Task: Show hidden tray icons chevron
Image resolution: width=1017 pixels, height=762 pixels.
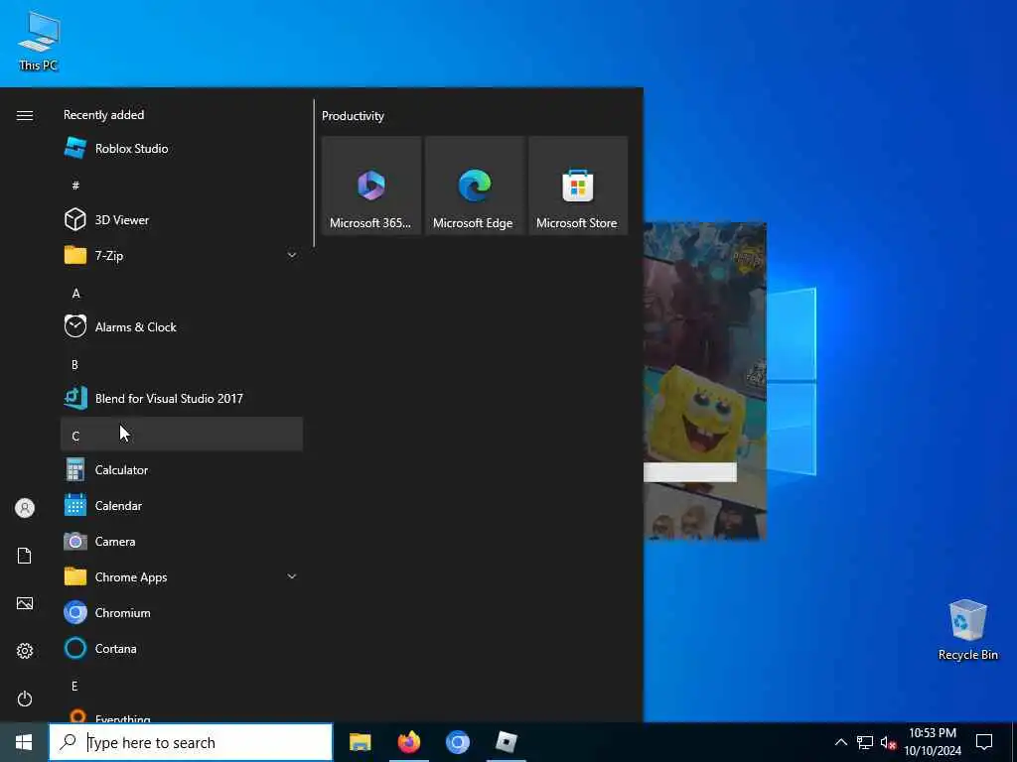Action: coord(840,742)
